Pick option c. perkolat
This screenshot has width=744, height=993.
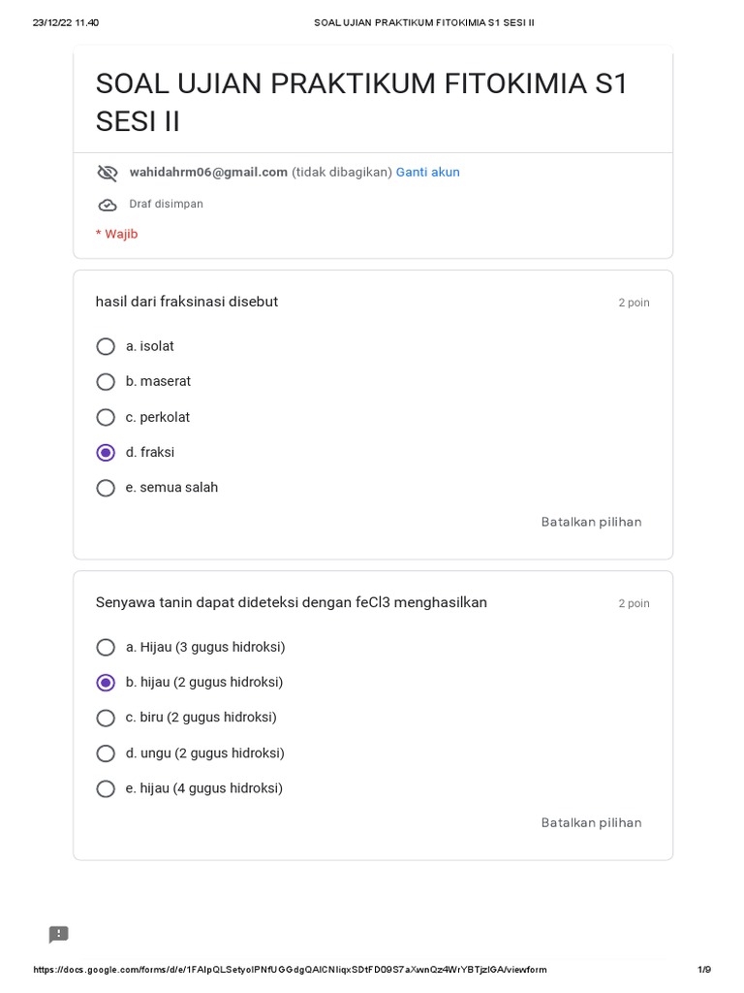coord(106,417)
